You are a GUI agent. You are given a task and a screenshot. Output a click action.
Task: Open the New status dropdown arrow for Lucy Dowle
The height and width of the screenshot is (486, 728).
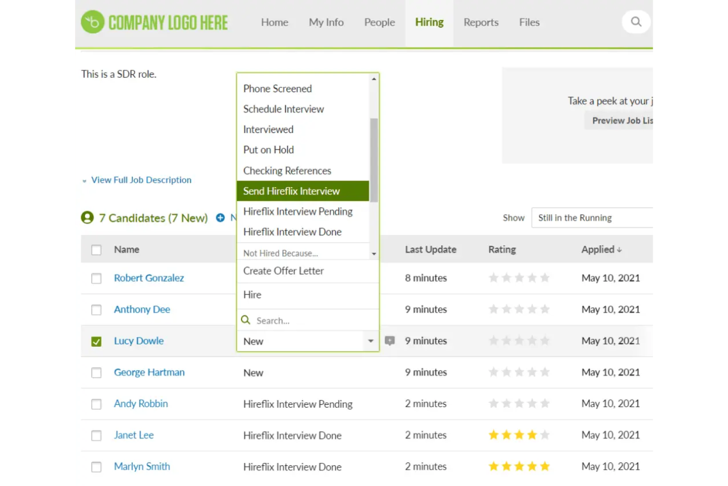370,341
